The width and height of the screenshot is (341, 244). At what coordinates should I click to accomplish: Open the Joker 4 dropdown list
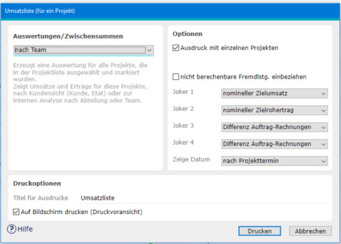tap(274, 144)
